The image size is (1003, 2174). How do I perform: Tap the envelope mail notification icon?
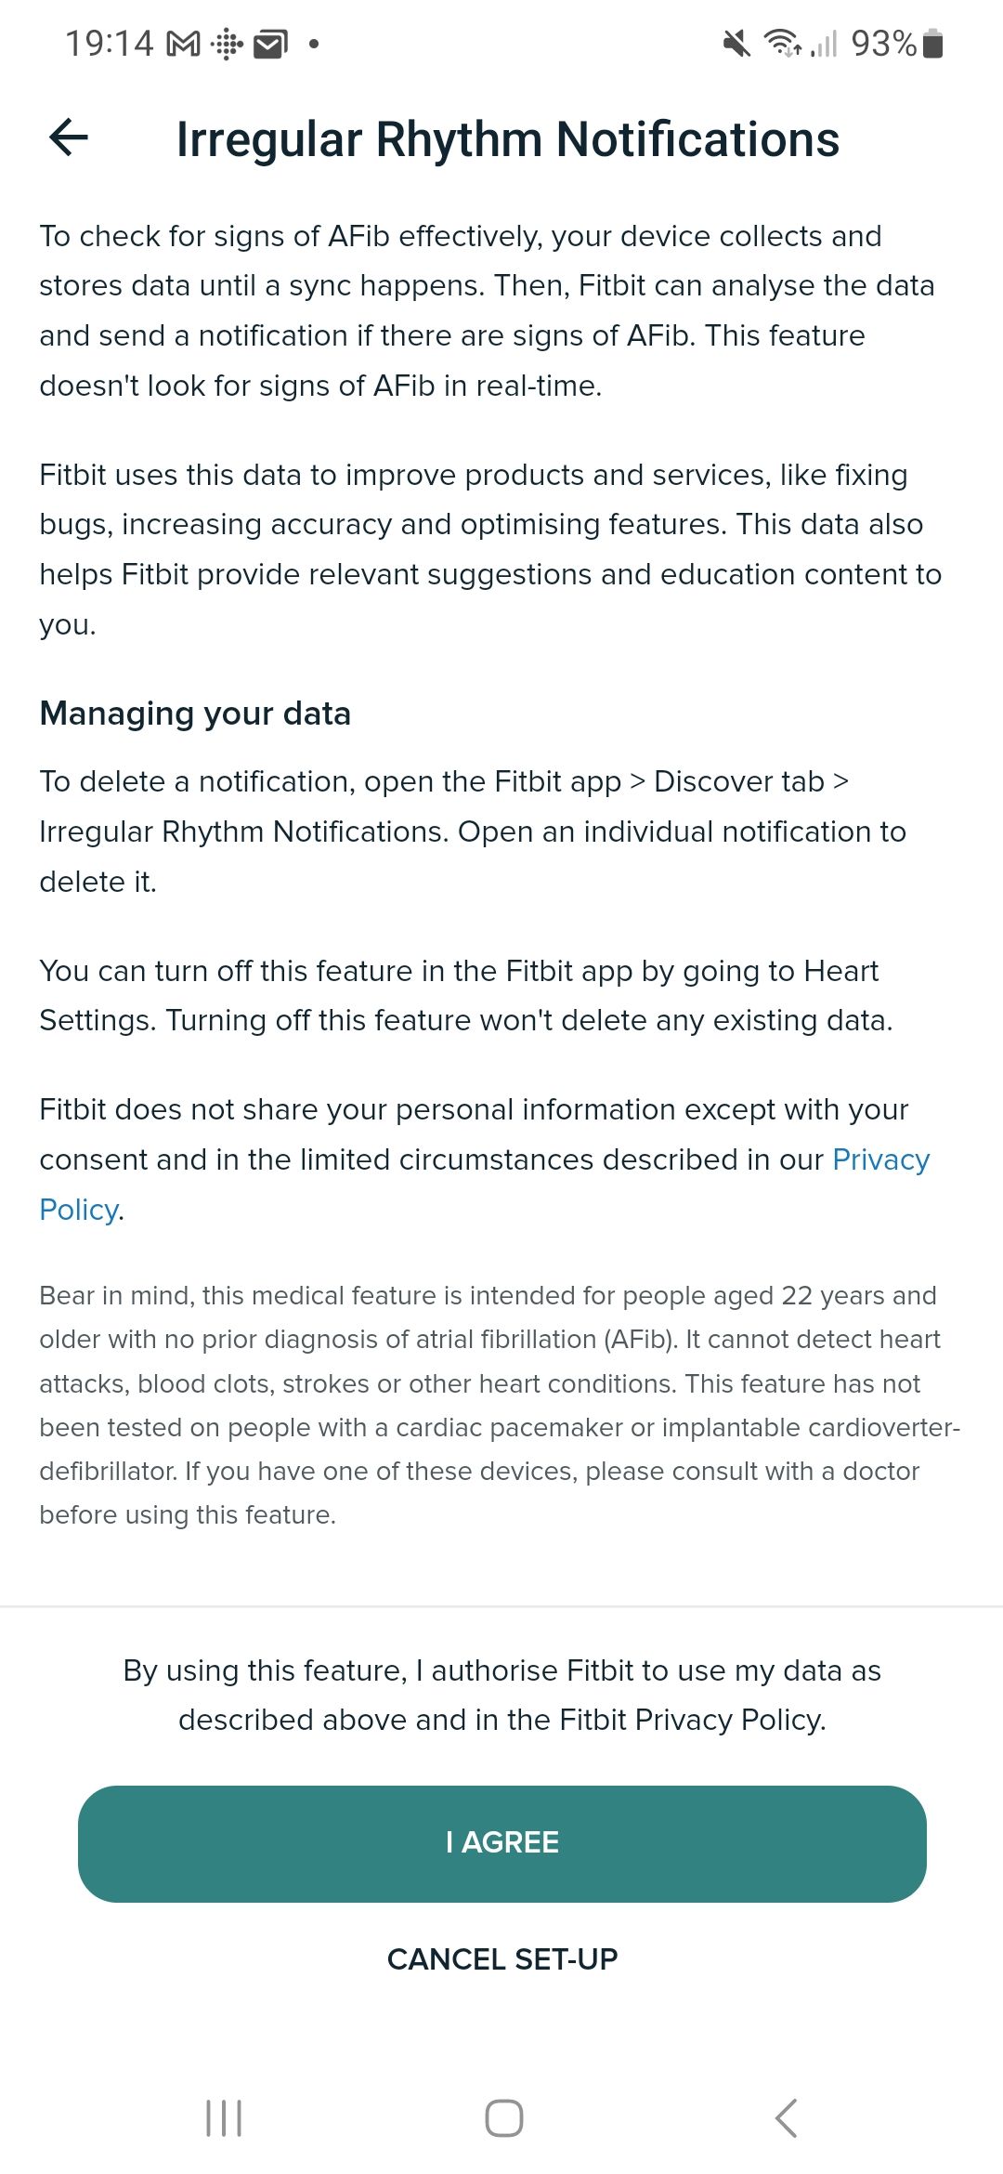270,44
